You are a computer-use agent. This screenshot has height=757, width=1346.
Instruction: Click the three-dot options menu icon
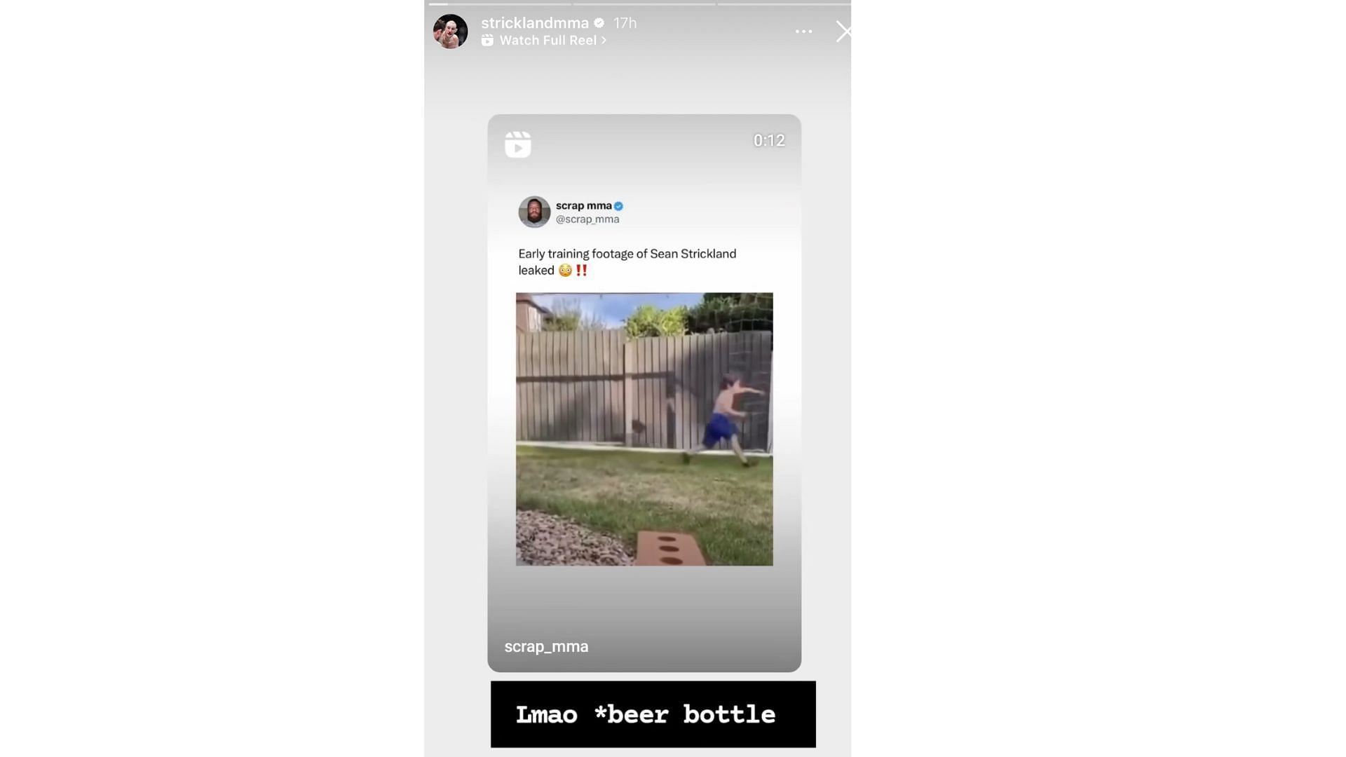click(x=803, y=32)
